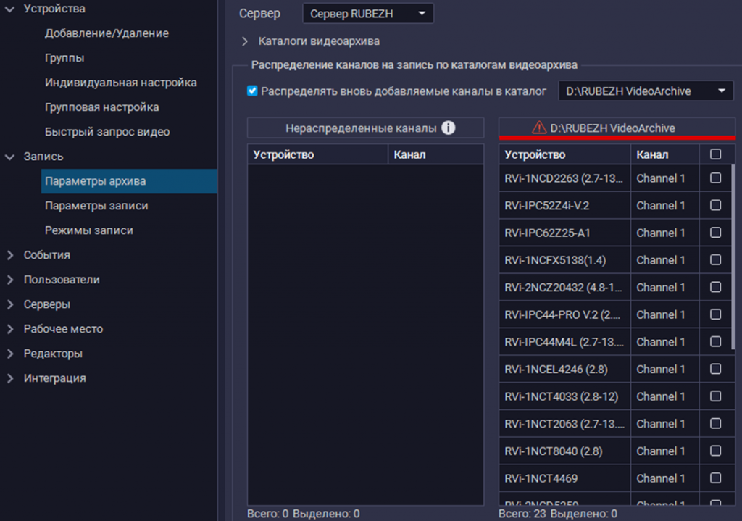Screen dimensions: 742x521
Task: Collapse the Устройства tree section
Action: click(x=10, y=9)
